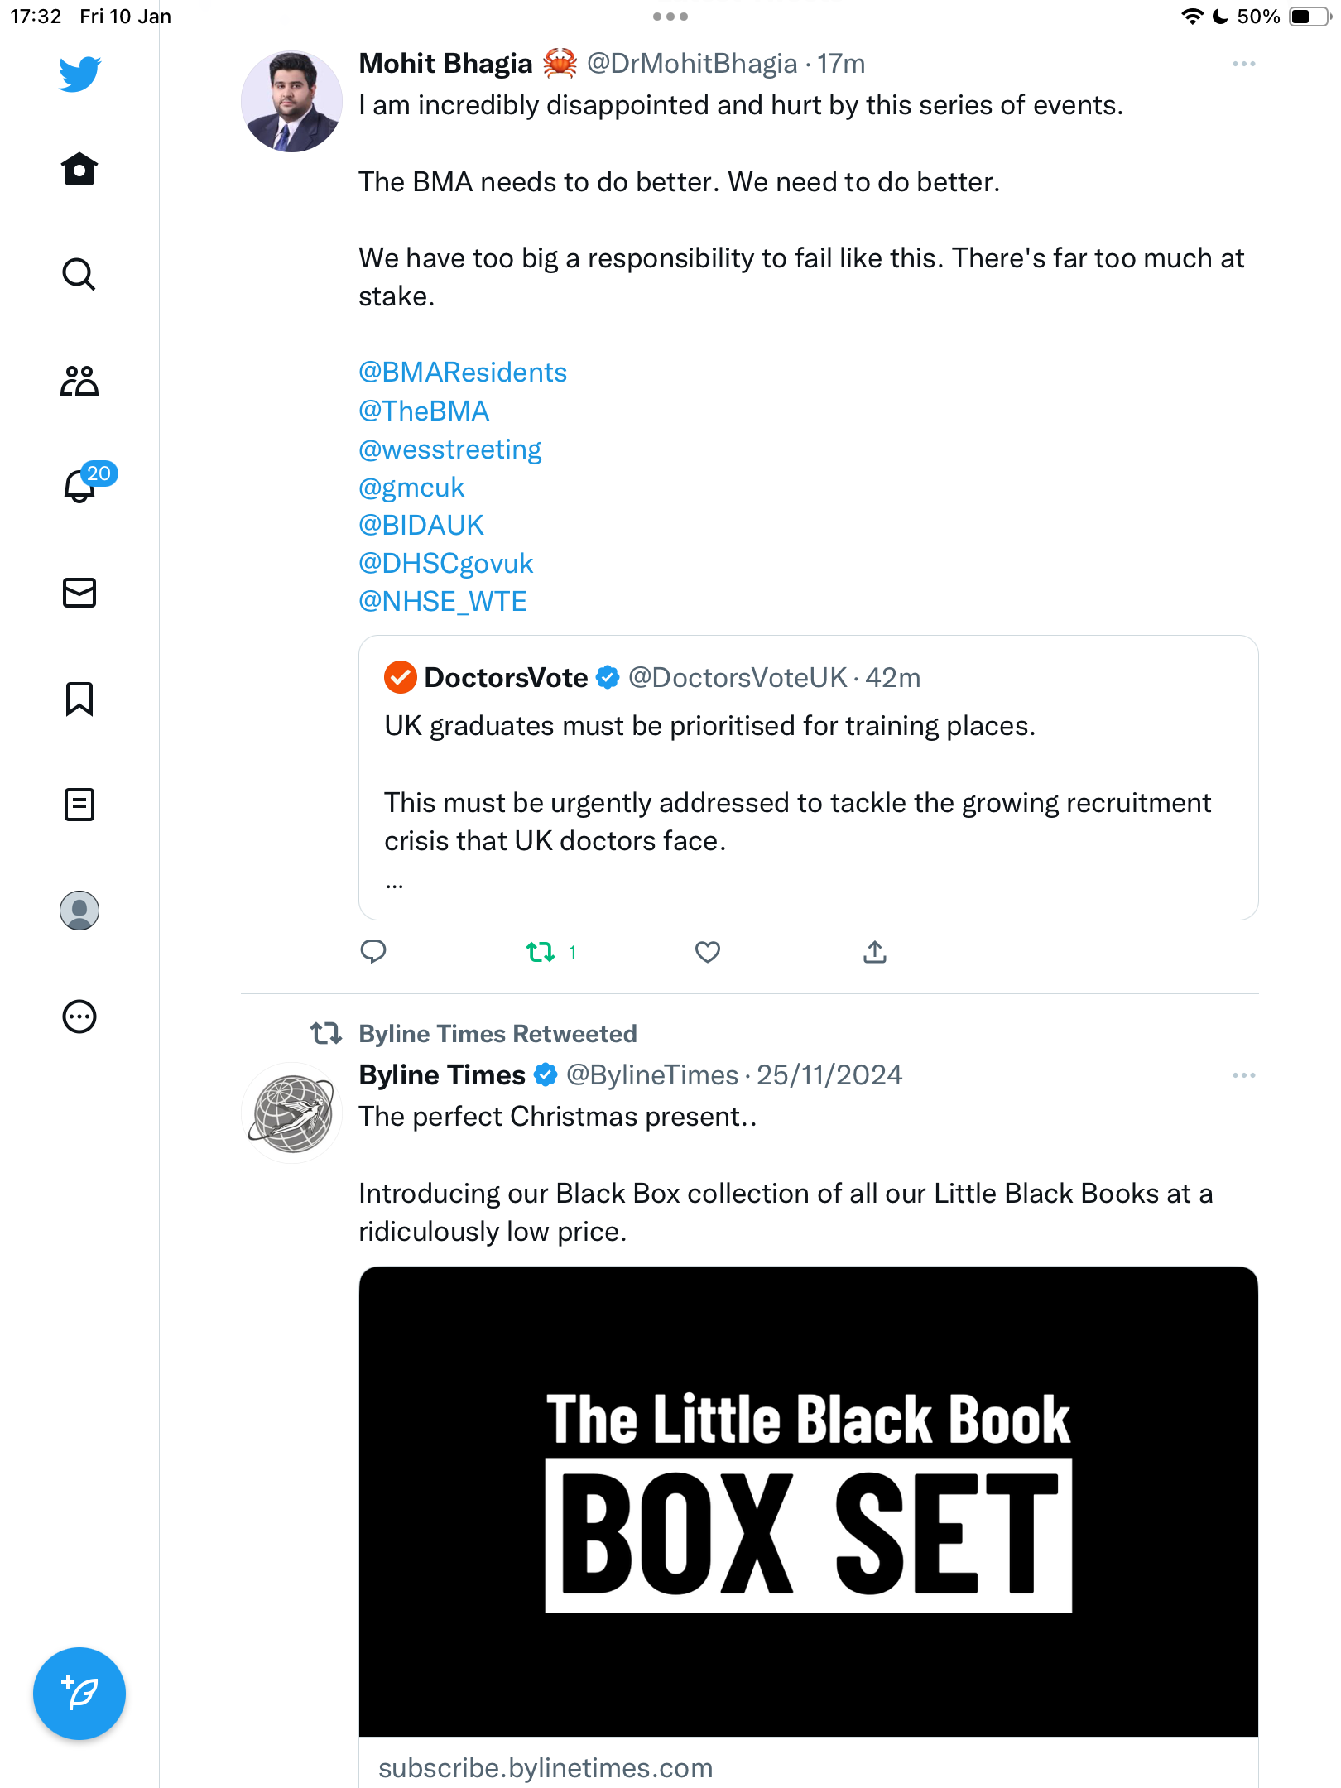Image resolution: width=1341 pixels, height=1788 pixels.
Task: Open the Little Black Book Box Set image
Action: pyautogui.click(x=808, y=1502)
